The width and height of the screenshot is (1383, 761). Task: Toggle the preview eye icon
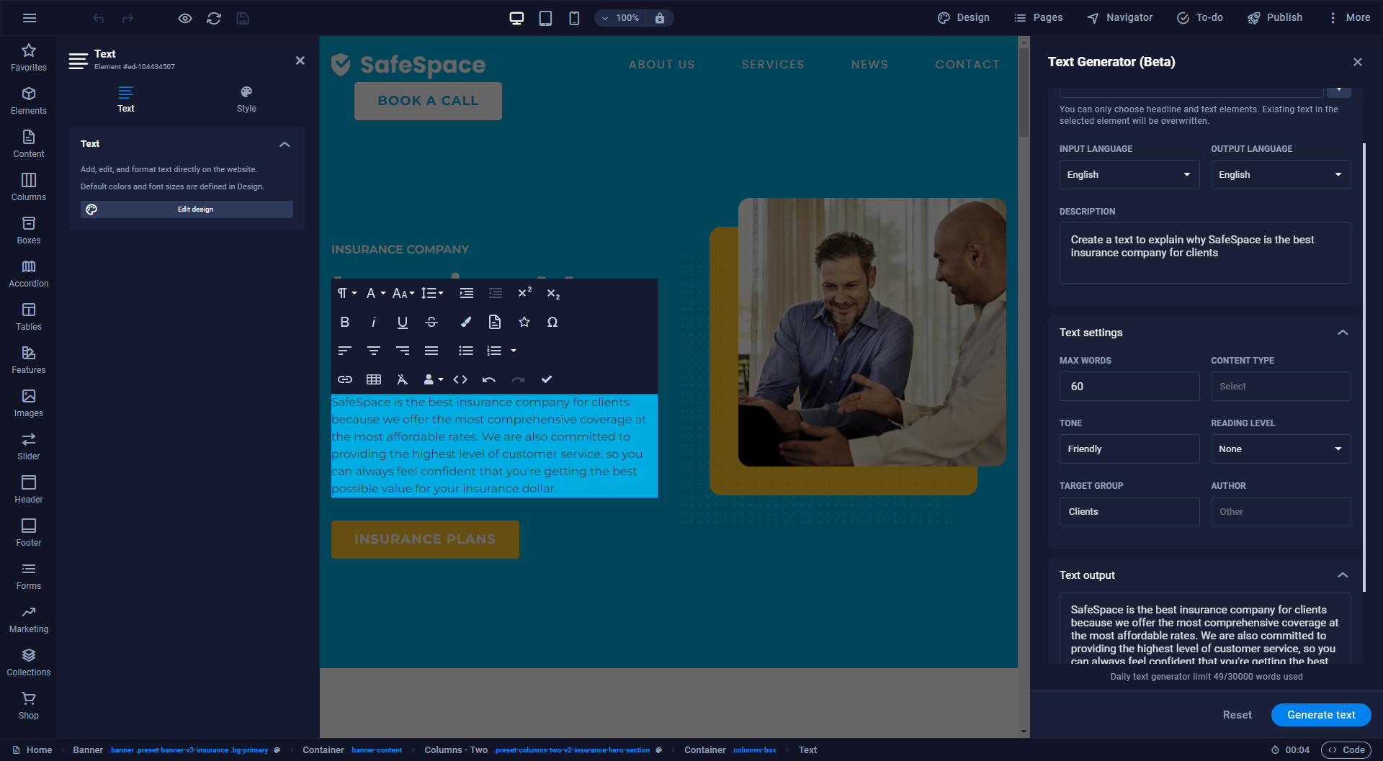coord(185,18)
